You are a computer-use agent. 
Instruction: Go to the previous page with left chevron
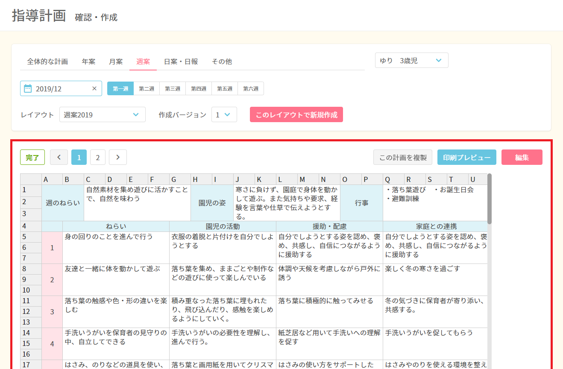click(59, 157)
